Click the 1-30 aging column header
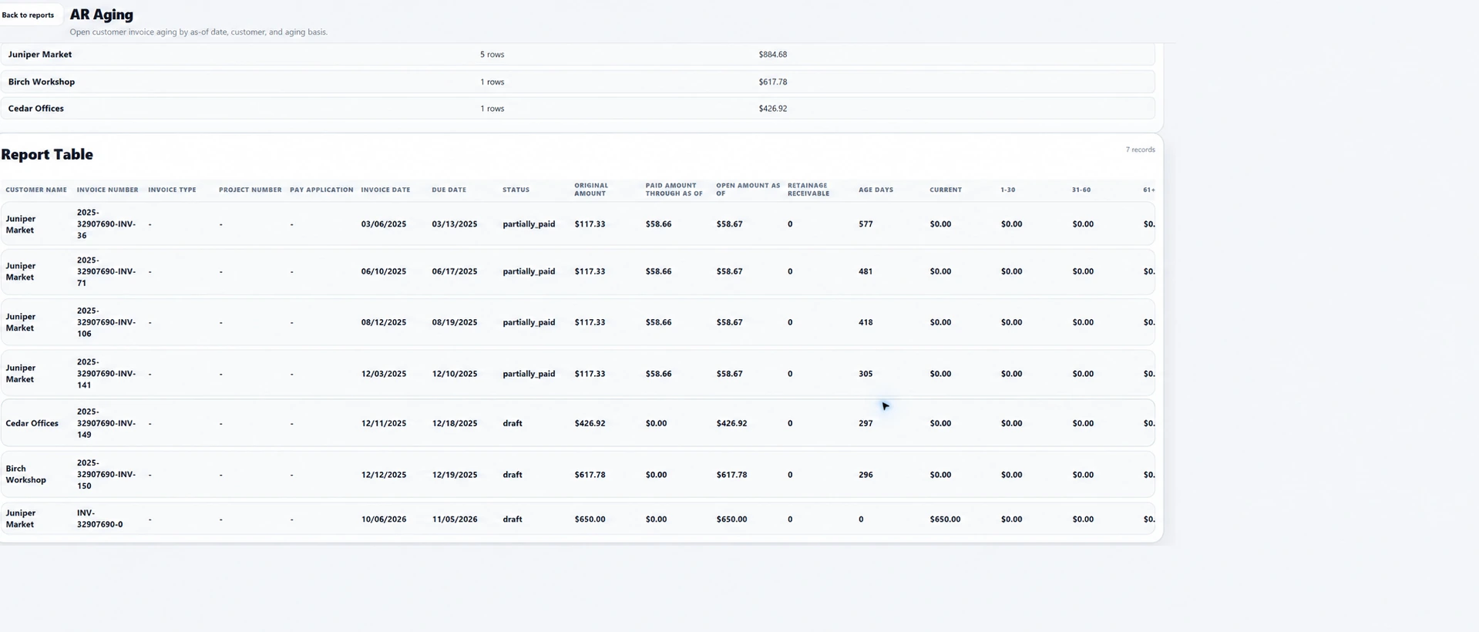 coord(1008,190)
